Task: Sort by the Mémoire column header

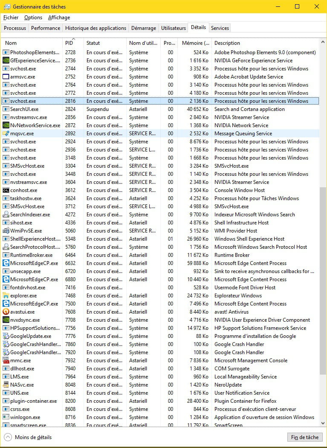Action: click(x=194, y=43)
